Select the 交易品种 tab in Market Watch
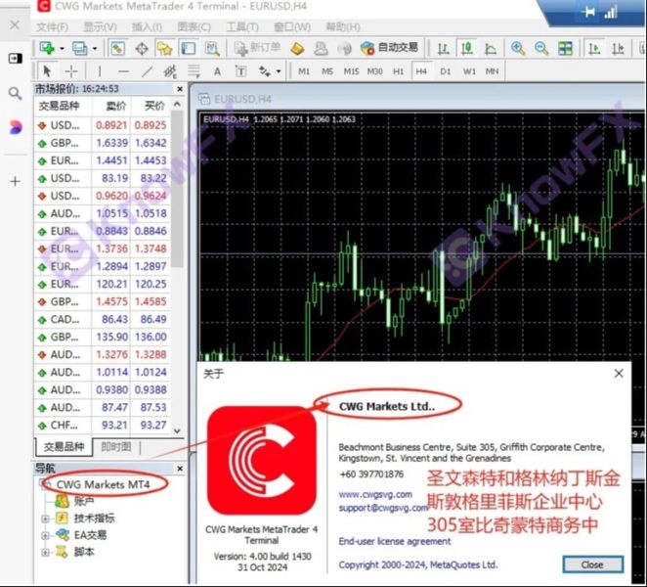 point(64,446)
